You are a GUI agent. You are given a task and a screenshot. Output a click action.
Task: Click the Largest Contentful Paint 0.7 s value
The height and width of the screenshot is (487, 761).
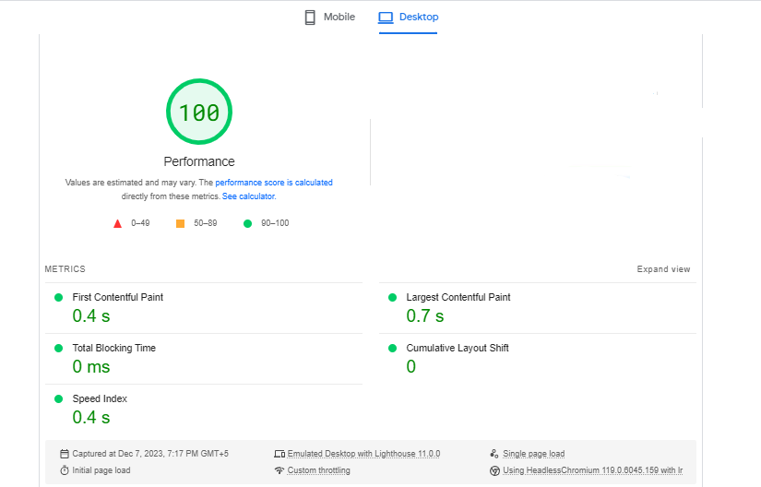(424, 316)
